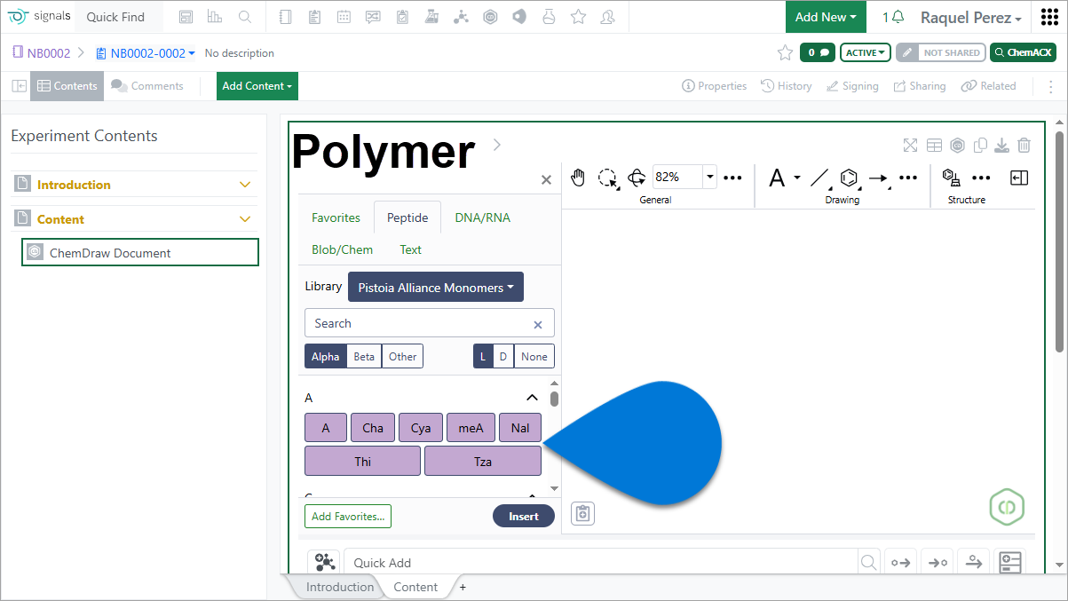
Task: Open the zoom 82% dropdown arrow
Action: click(709, 178)
